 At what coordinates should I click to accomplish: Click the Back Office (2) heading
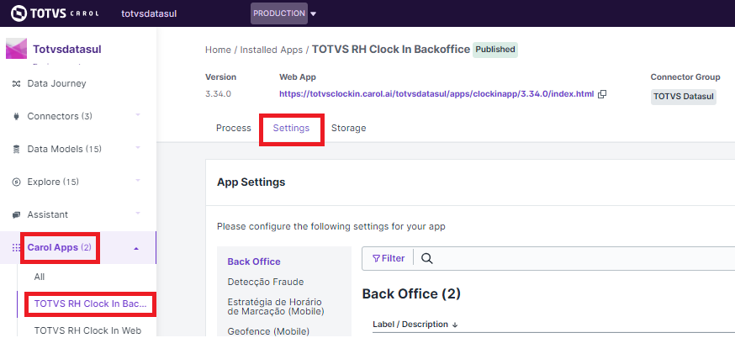pyautogui.click(x=411, y=294)
